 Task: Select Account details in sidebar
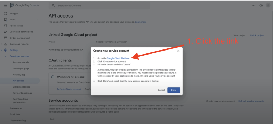(21, 62)
